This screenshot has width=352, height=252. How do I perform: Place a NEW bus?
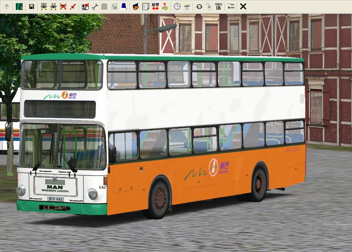[44, 7]
